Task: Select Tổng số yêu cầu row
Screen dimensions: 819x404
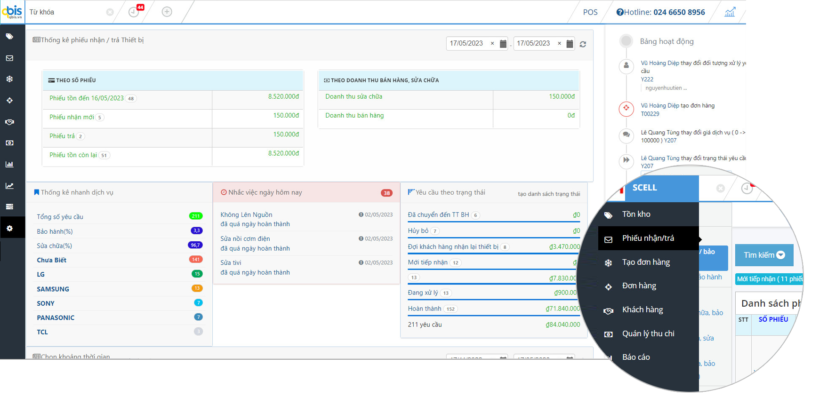Action: pyautogui.click(x=120, y=216)
